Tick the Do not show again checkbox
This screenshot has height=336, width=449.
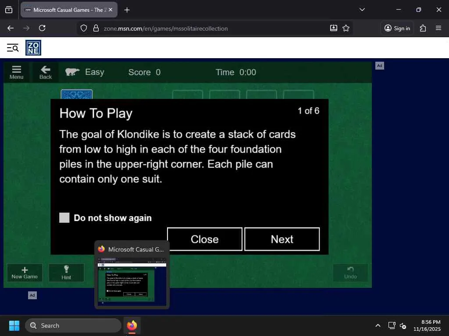[64, 218]
